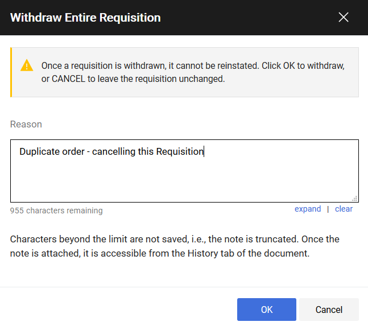Expand the Reason text area

(308, 209)
